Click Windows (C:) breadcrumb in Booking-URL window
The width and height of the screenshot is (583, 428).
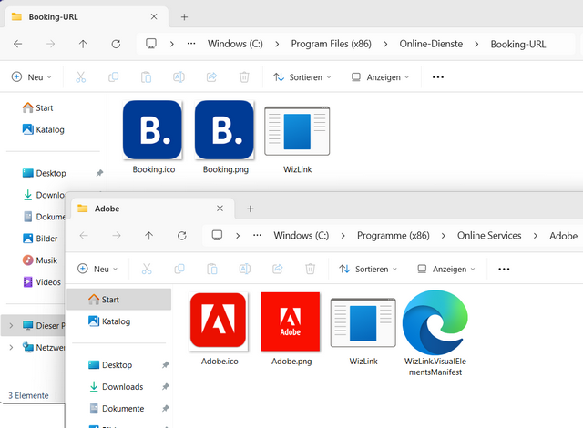(x=235, y=44)
